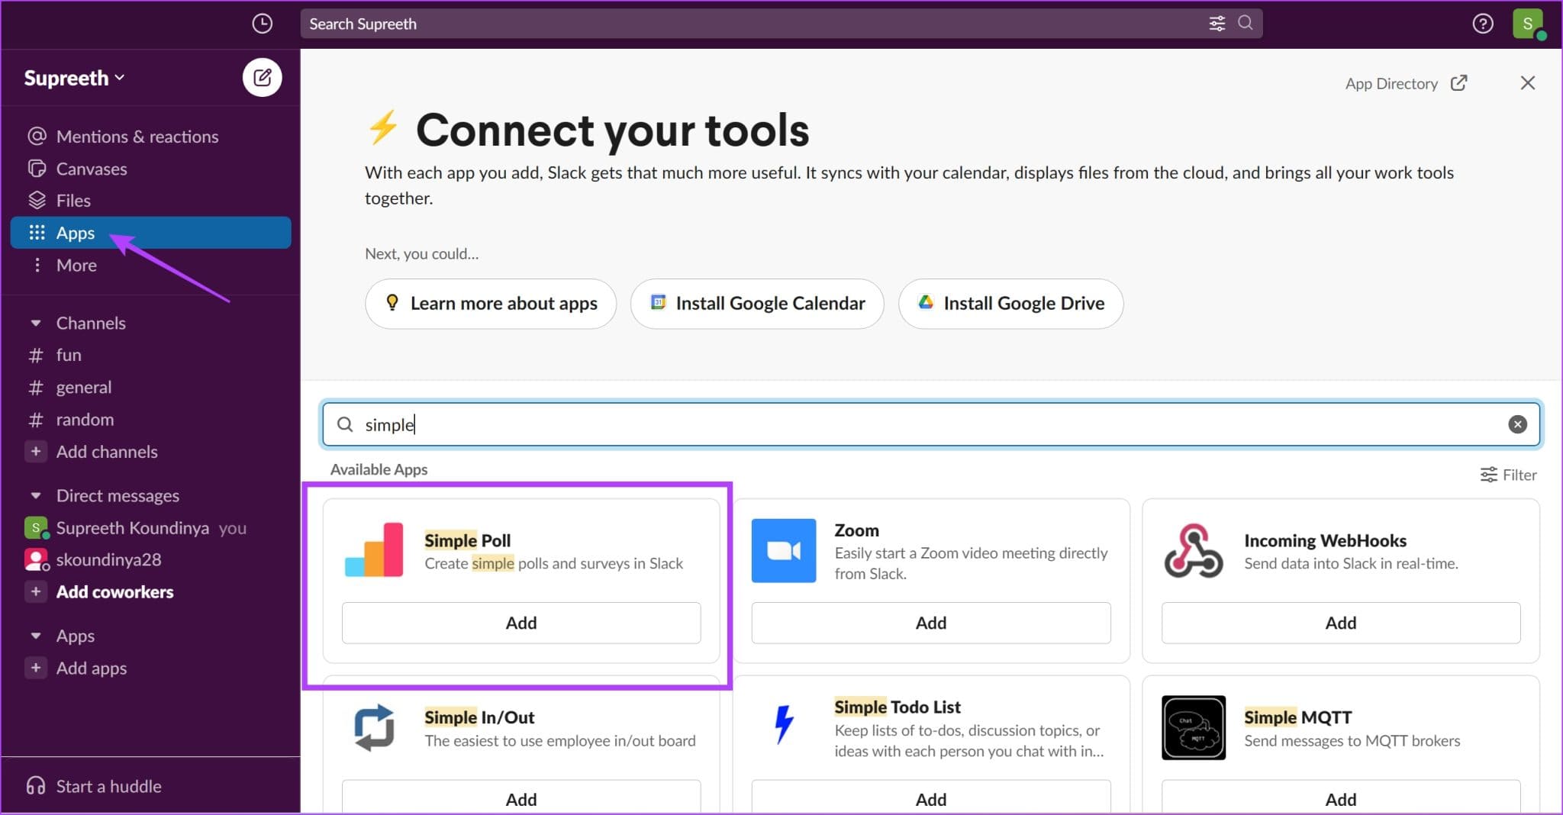Image resolution: width=1563 pixels, height=815 pixels.
Task: Click plus icon beside Add coworkers
Action: (x=36, y=591)
